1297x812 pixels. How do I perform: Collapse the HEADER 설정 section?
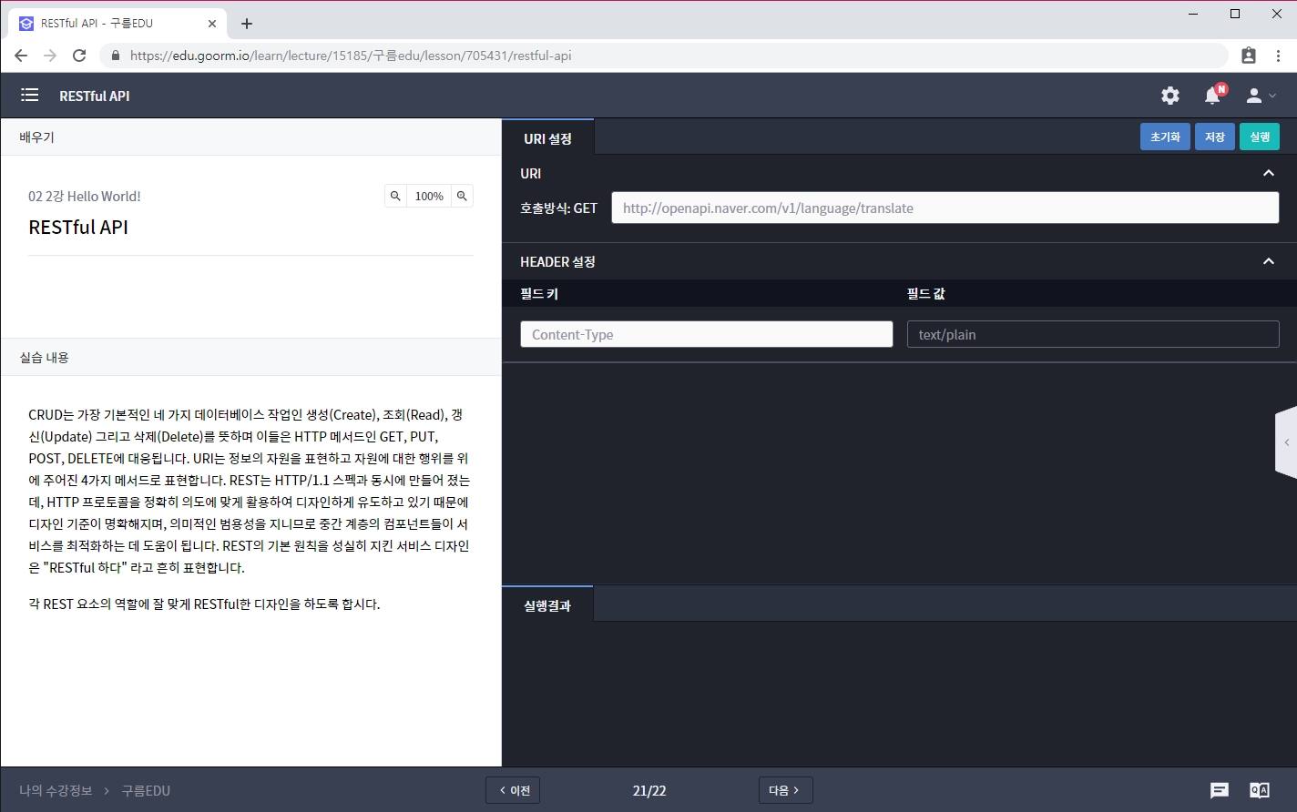(x=1268, y=261)
